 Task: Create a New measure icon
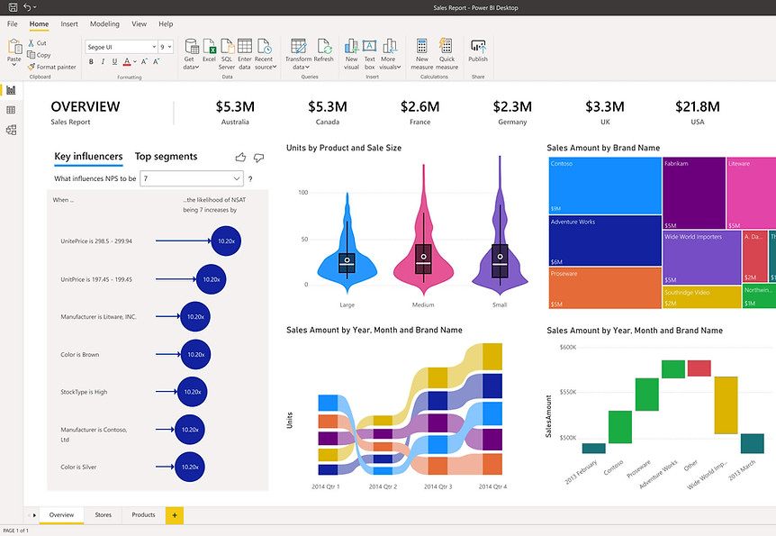click(421, 46)
